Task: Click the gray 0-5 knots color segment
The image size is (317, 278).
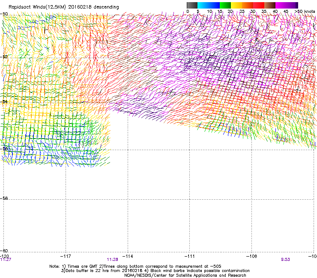Action: (192, 5)
